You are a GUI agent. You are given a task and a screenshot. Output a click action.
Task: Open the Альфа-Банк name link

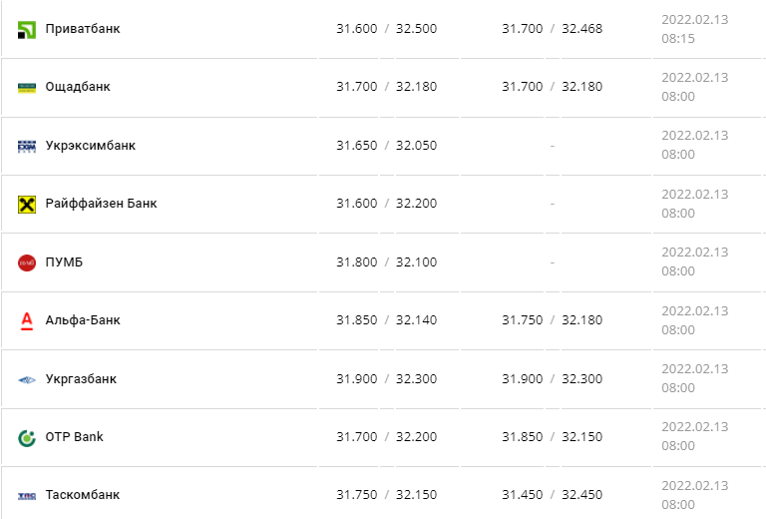(83, 320)
